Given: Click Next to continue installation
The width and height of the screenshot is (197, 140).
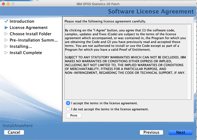Looking at the screenshot, I should [180, 132].
